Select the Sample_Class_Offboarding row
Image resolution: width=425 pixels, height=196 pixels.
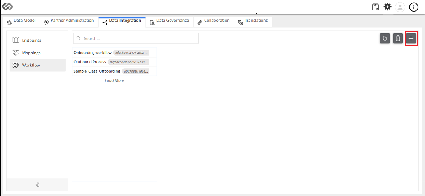[114, 71]
